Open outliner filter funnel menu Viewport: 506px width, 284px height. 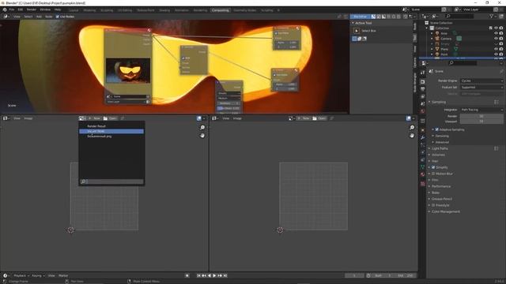[x=493, y=16]
